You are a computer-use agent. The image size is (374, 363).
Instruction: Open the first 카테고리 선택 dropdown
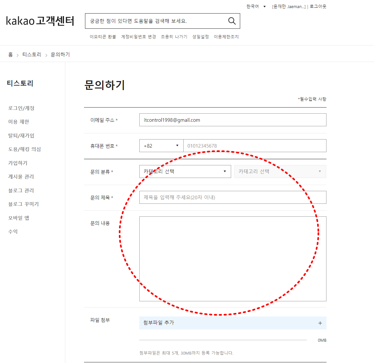pyautogui.click(x=185, y=171)
